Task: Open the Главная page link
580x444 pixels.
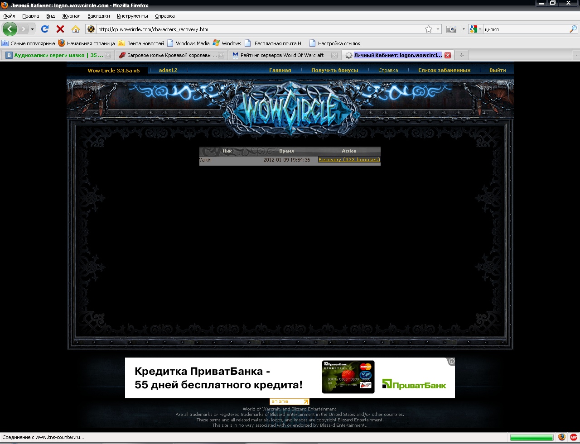Action: 280,70
